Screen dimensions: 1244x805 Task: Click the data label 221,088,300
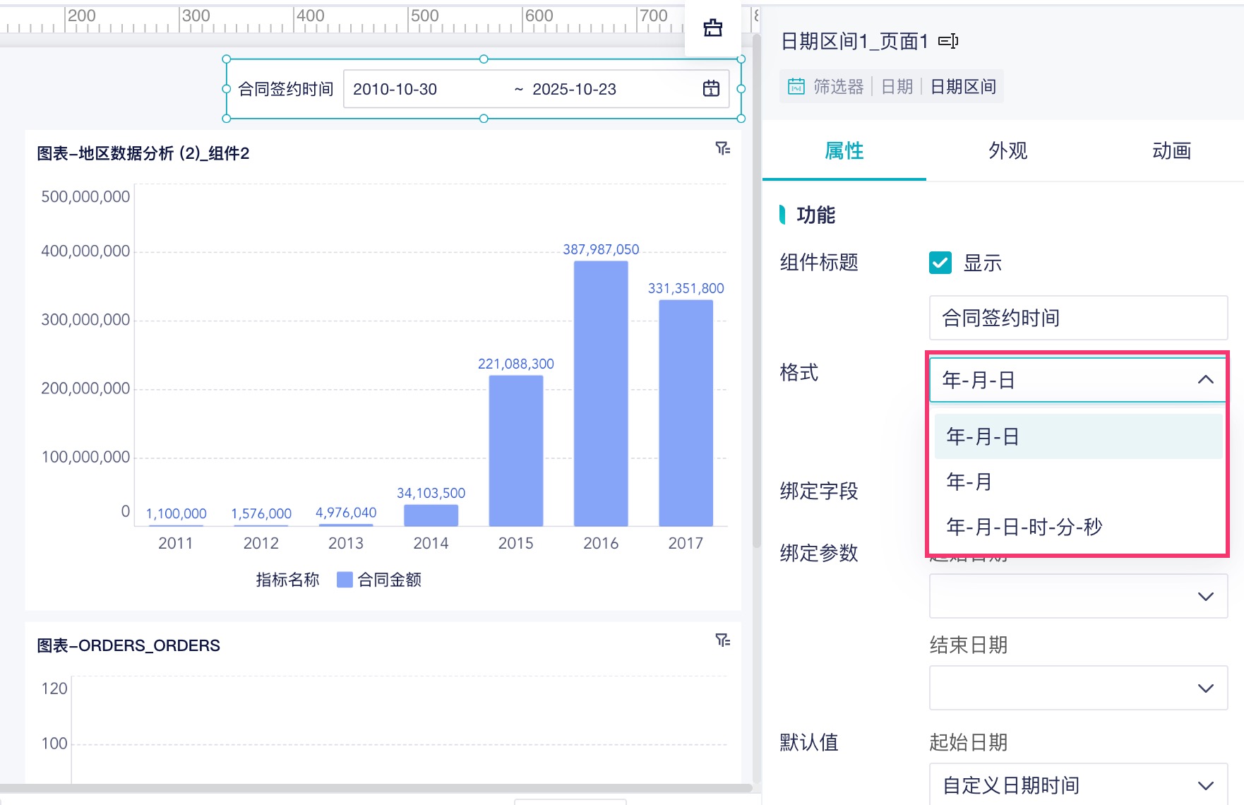point(516,364)
